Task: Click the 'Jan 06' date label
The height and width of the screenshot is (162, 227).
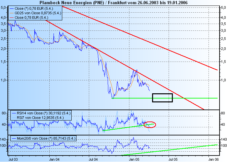Action: pyautogui.click(x=214, y=159)
